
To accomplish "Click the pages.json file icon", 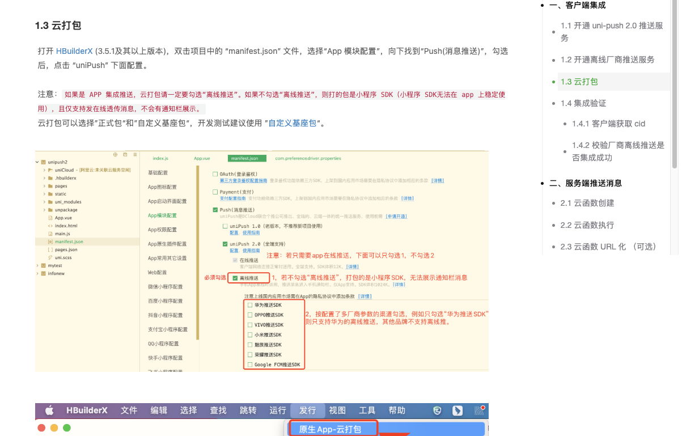I will [51, 249].
